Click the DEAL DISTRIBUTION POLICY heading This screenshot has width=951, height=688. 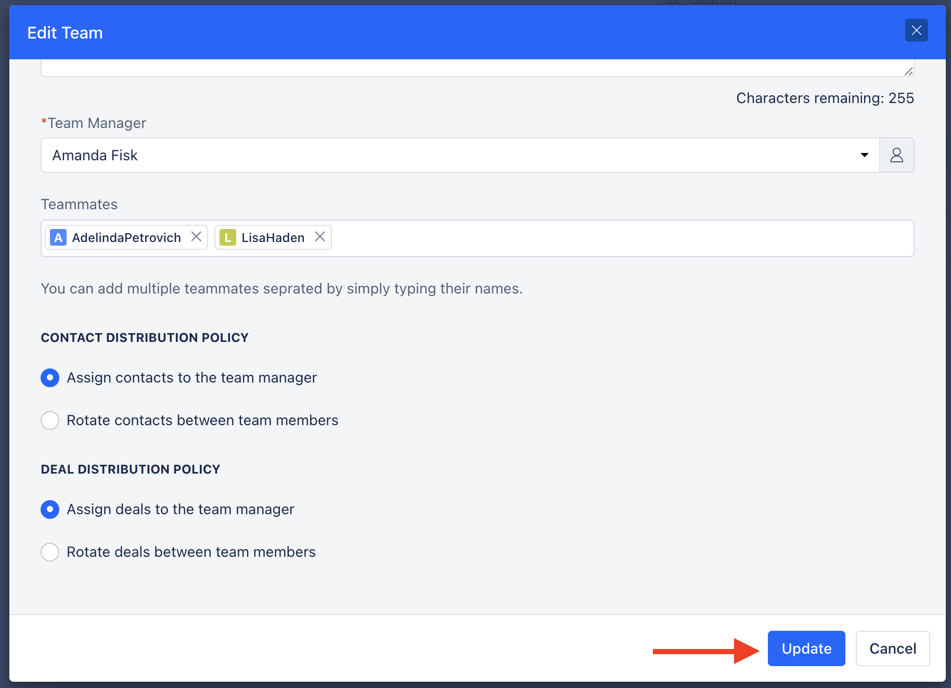(x=131, y=469)
